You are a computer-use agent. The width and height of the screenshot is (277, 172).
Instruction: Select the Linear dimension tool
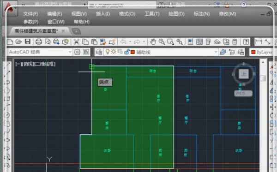pos(259,42)
